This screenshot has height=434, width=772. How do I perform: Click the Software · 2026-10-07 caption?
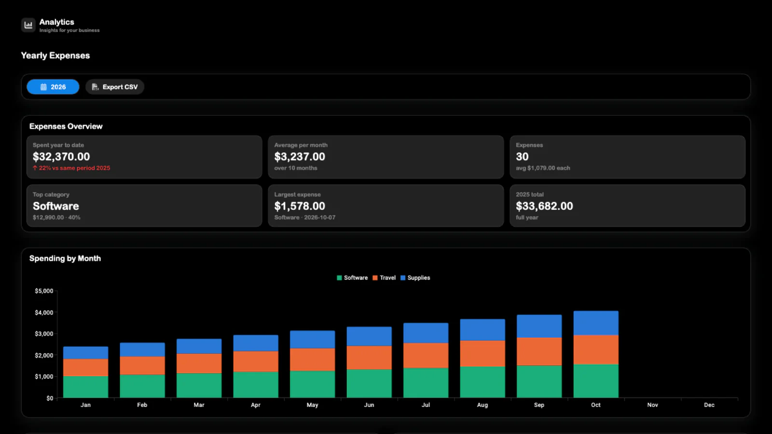(305, 217)
